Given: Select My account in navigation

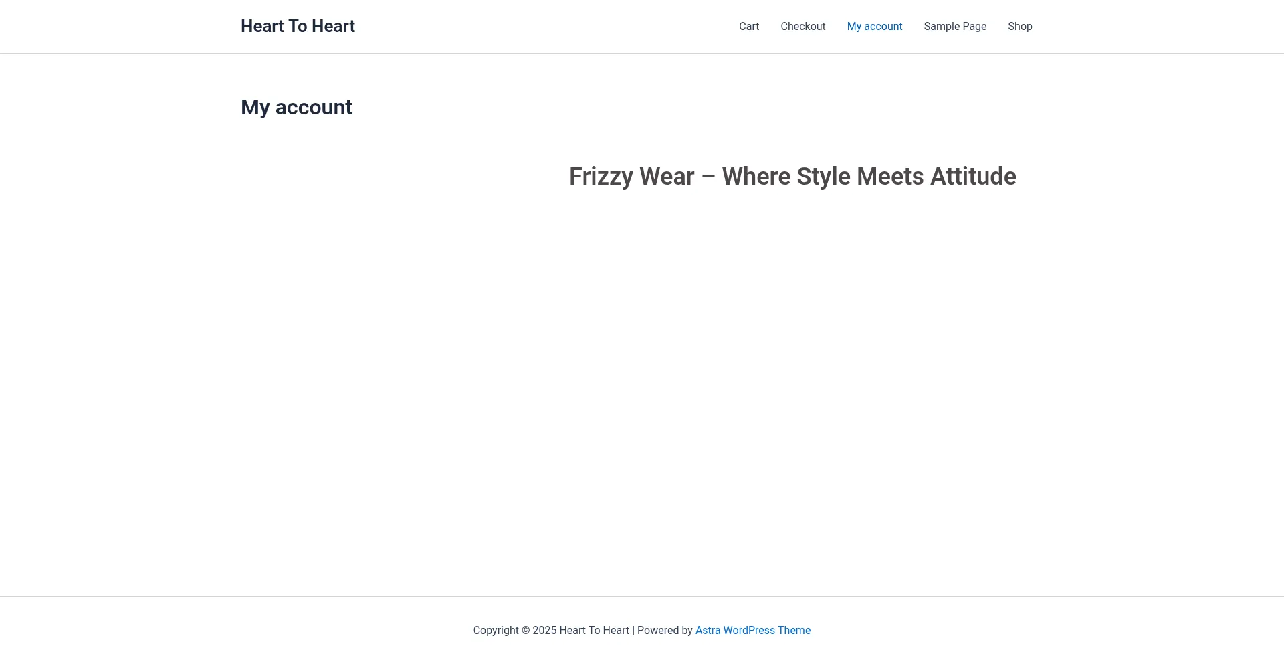Looking at the screenshot, I should pos(875,27).
